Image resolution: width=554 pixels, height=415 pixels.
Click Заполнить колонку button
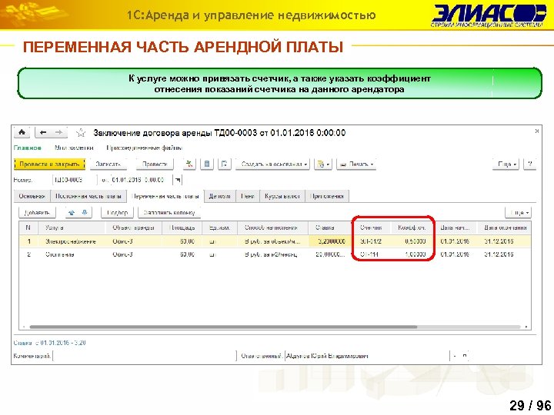click(169, 213)
